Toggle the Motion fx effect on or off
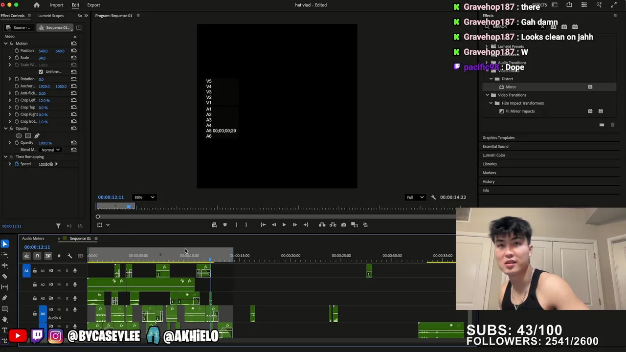This screenshot has width=626, height=352. coord(11,44)
